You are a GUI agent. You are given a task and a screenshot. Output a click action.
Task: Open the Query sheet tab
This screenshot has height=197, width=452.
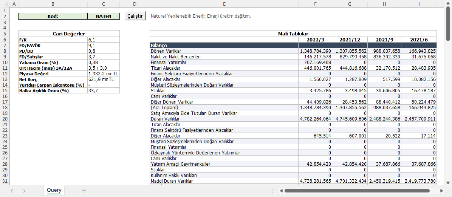pos(54,190)
